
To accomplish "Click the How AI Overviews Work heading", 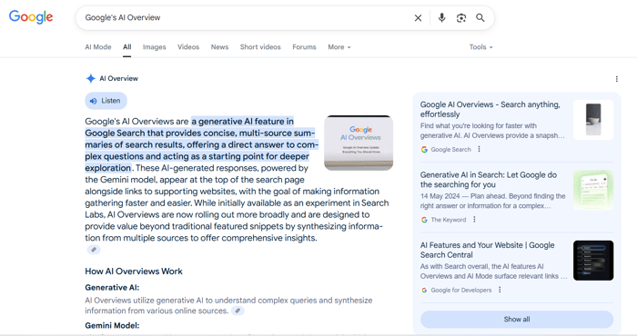I will coord(134,272).
